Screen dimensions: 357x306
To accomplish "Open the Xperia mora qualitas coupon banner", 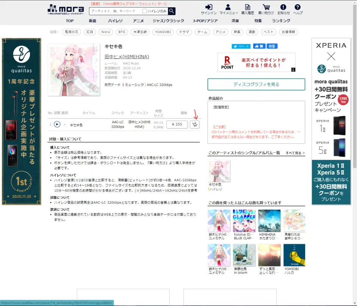I will [x=331, y=121].
